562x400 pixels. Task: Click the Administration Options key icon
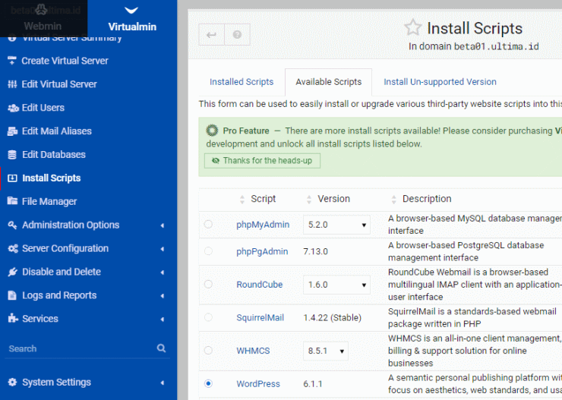(12, 225)
